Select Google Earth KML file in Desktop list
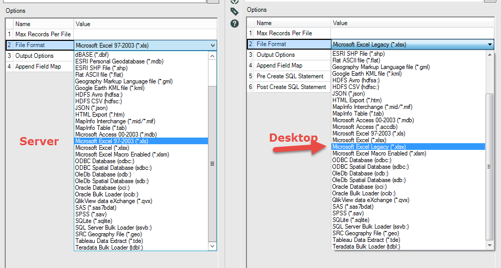The height and width of the screenshot is (268, 501). click(x=367, y=74)
